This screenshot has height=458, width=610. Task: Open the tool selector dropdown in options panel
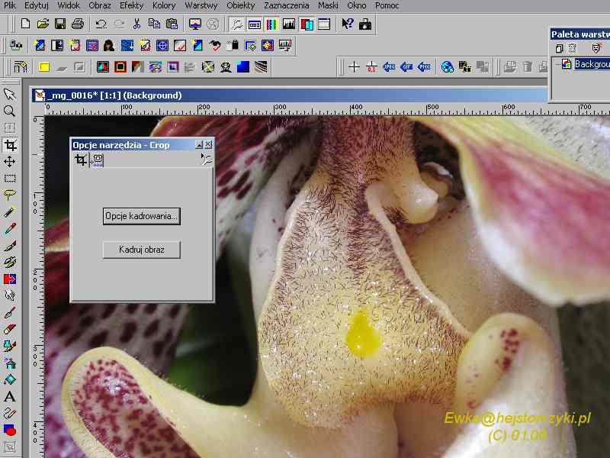[205, 160]
